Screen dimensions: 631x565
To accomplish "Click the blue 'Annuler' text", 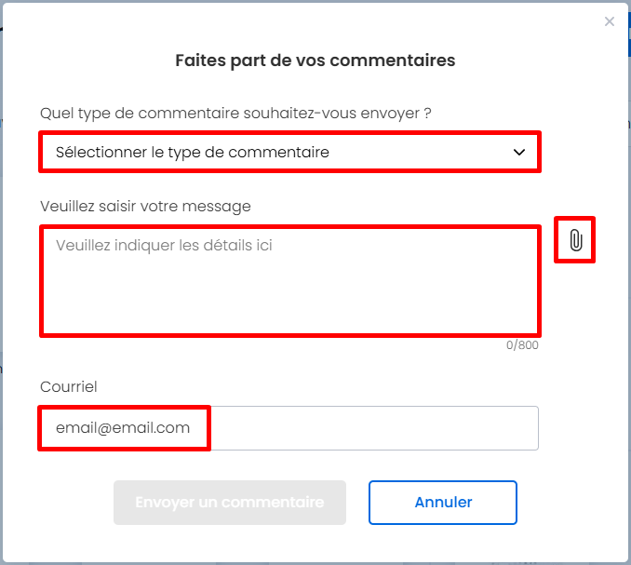I will (x=443, y=503).
